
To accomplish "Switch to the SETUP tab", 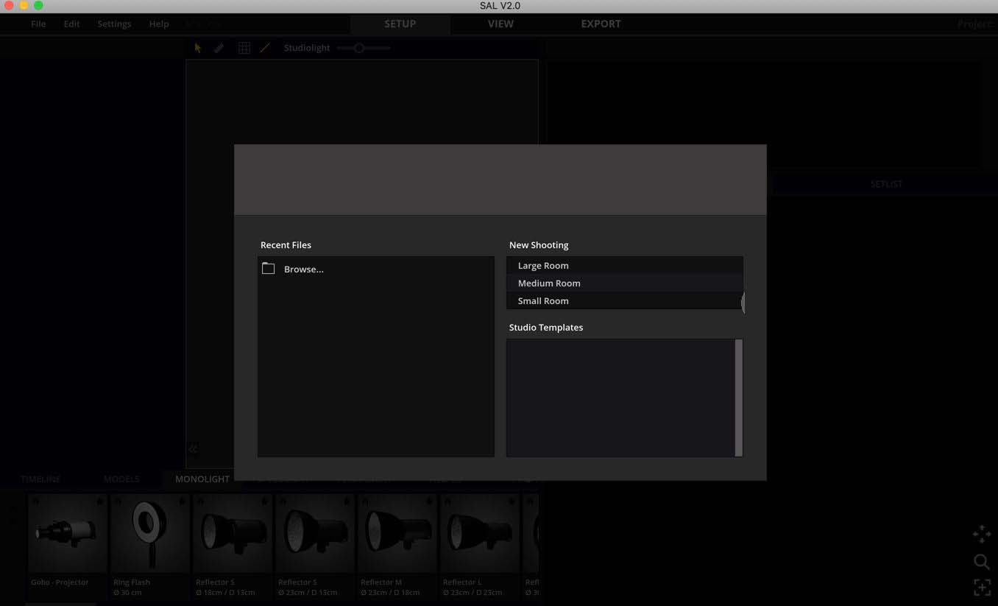I will [400, 24].
